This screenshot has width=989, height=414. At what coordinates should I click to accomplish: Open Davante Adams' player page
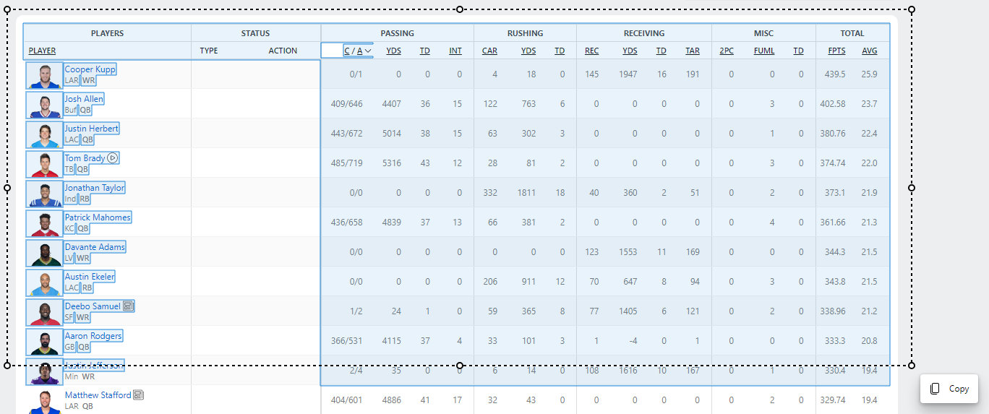coord(95,247)
